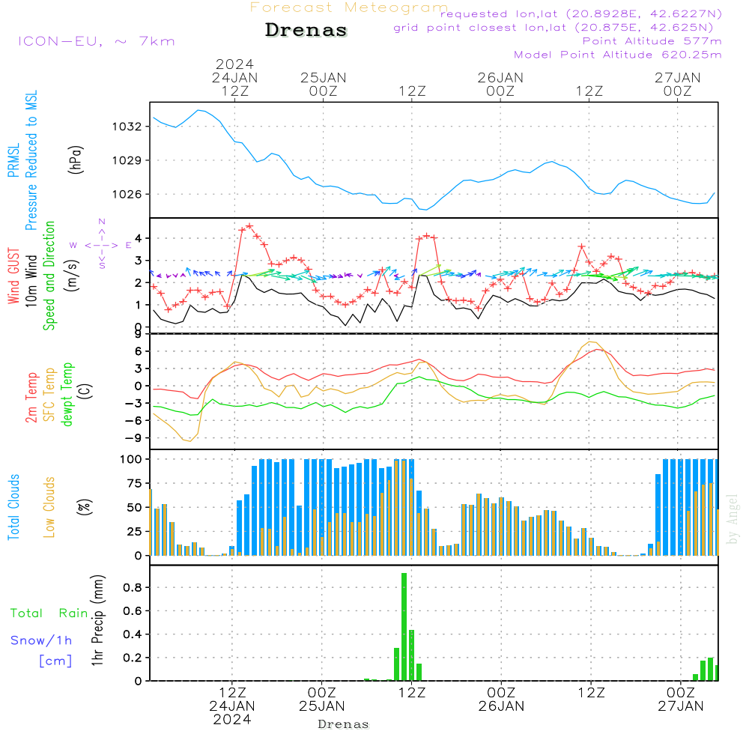
Task: Click "27JAN 00Z" on the top time axis
Action: coord(678,85)
